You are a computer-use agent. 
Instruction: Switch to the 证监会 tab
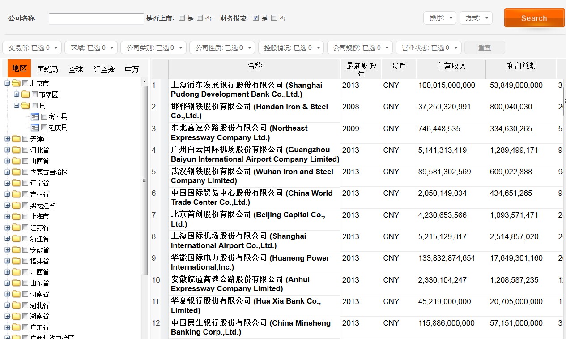pyautogui.click(x=104, y=69)
